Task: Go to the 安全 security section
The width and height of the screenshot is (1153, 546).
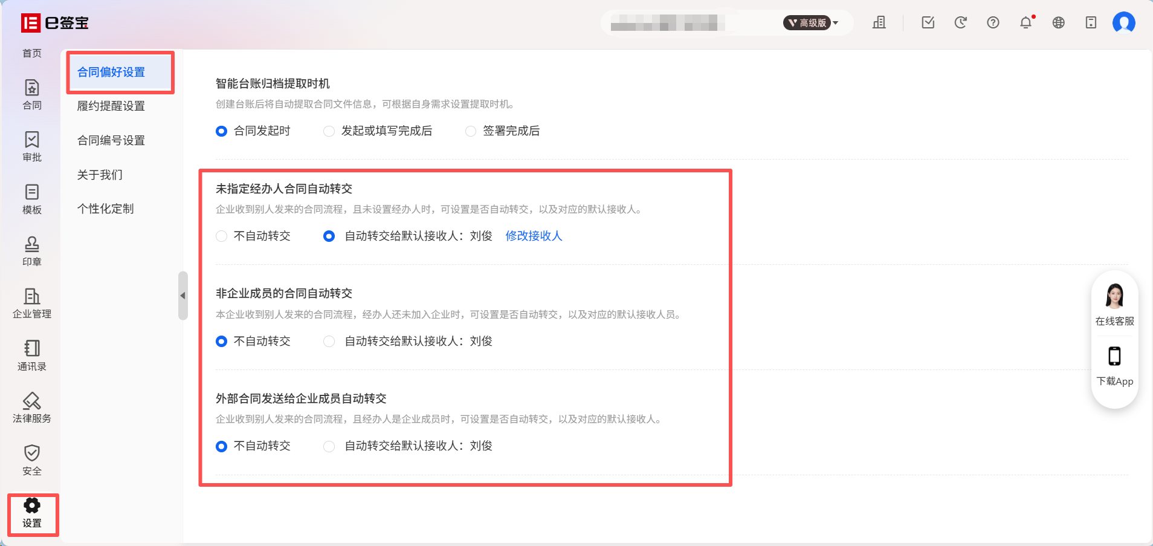Action: click(x=32, y=461)
